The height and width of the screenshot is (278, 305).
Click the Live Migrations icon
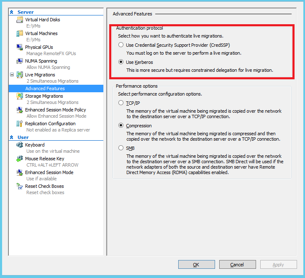(20, 75)
